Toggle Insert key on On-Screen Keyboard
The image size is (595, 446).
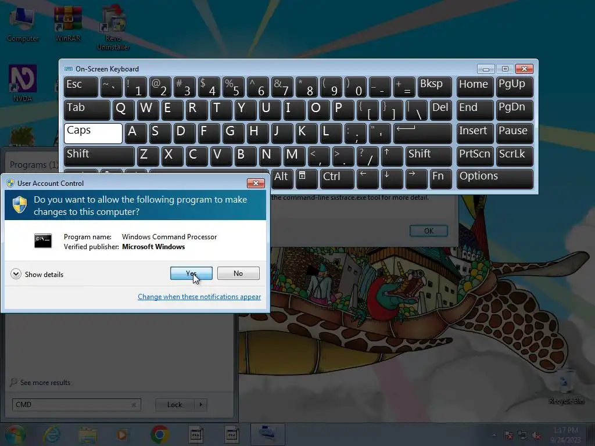(475, 133)
